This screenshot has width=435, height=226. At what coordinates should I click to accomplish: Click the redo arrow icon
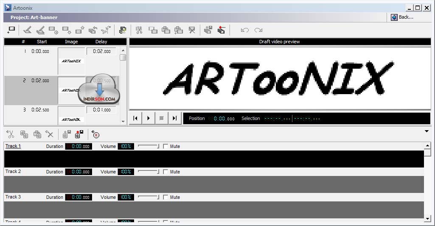pyautogui.click(x=258, y=30)
